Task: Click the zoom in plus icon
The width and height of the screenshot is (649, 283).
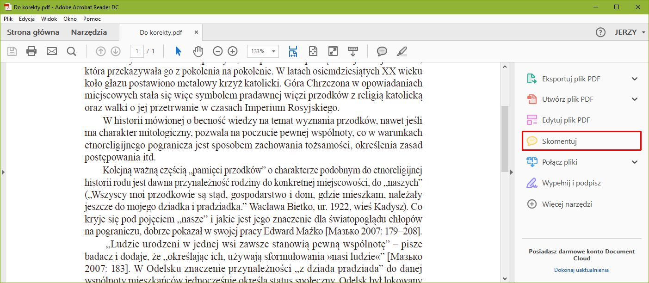Action: click(232, 51)
